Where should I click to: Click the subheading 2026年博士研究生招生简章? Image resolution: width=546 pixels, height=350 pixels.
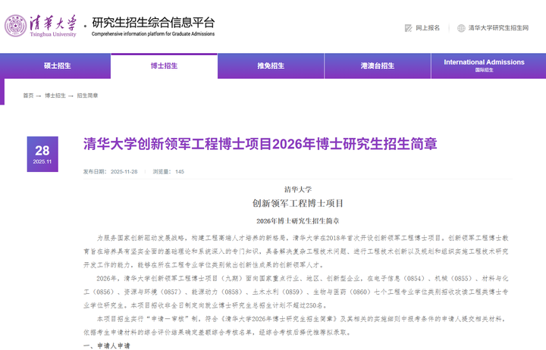[x=298, y=221]
